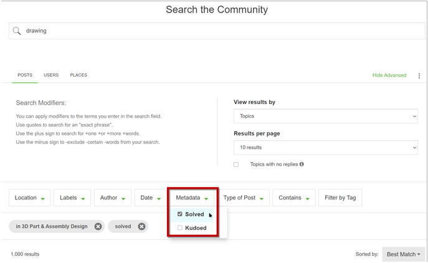Click the Hide Advanced link
The height and width of the screenshot is (263, 428).
coord(389,75)
